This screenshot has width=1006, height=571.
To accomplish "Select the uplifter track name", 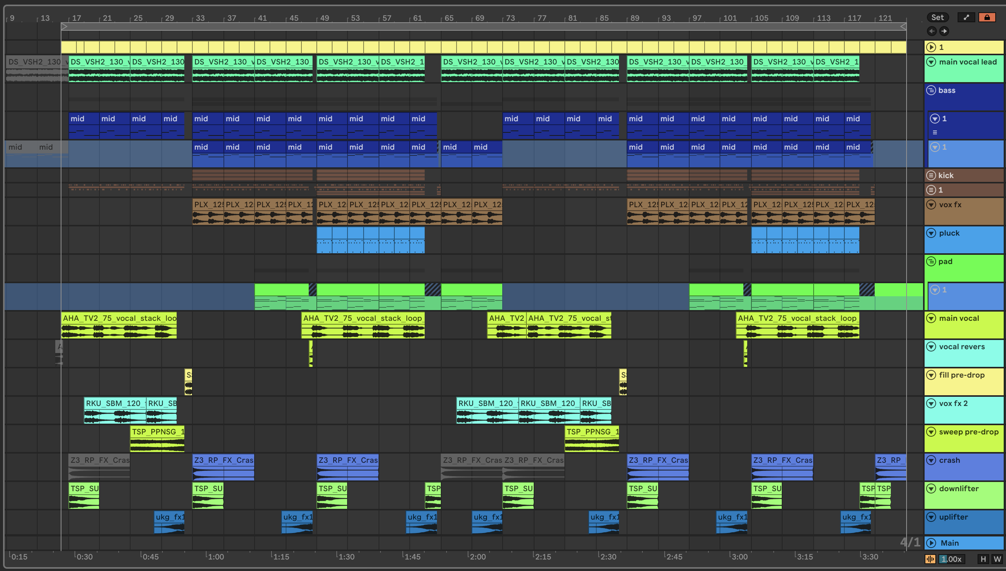I will (953, 517).
